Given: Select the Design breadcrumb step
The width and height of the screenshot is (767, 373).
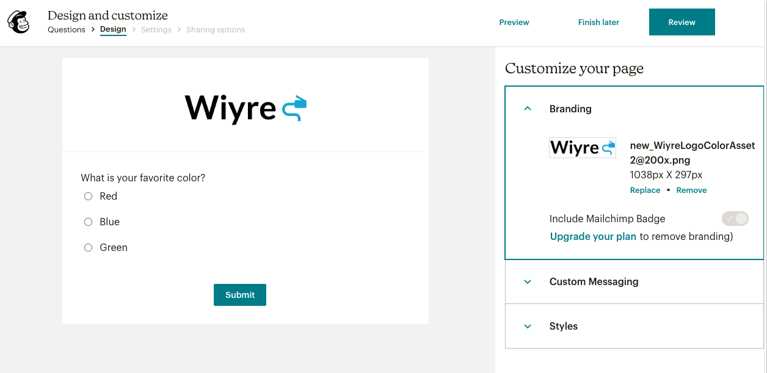Looking at the screenshot, I should pyautogui.click(x=113, y=29).
